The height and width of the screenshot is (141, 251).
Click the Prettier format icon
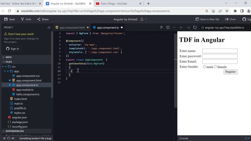click(161, 27)
